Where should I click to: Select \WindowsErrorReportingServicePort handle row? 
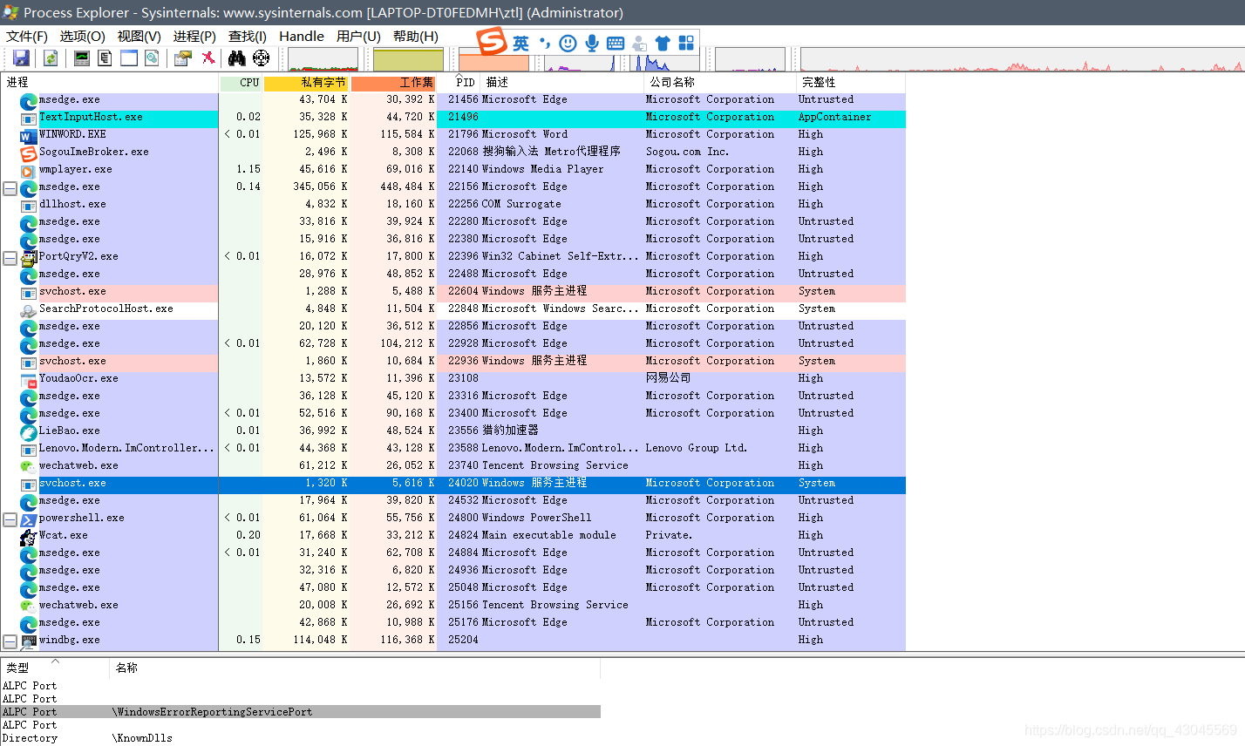coord(301,712)
